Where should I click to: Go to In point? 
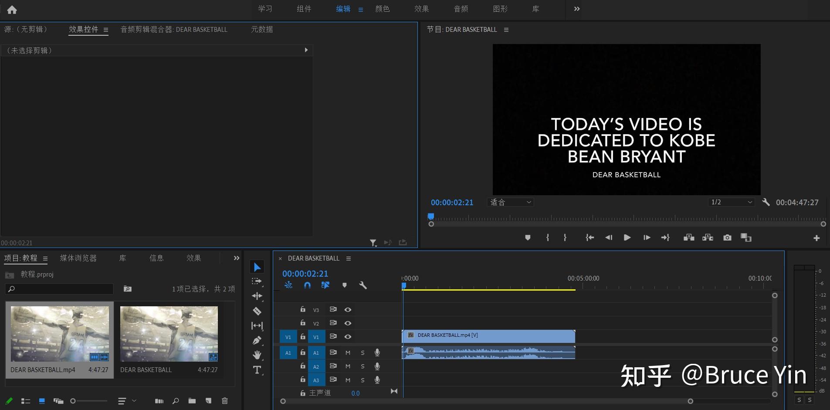pos(590,237)
